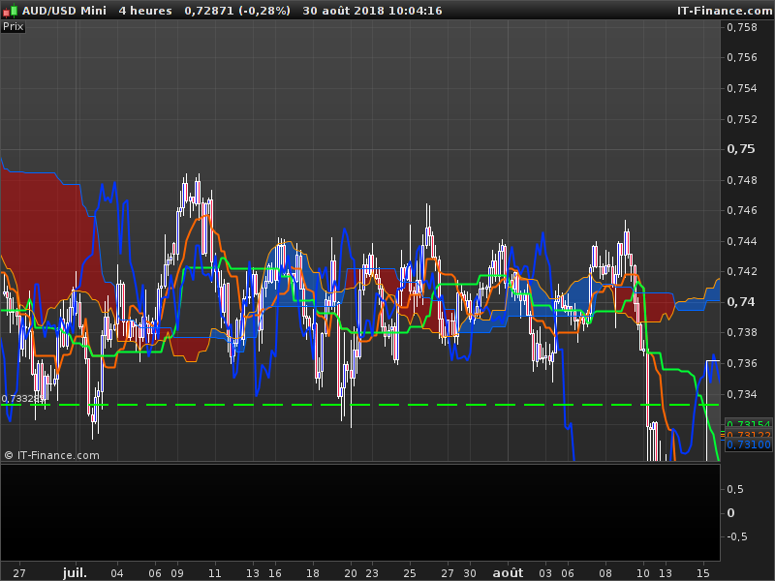Click the green 0,73154 price tag
This screenshot has height=581, width=775.
(x=749, y=424)
